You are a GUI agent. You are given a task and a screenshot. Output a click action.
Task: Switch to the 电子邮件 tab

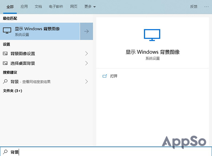(56, 6)
